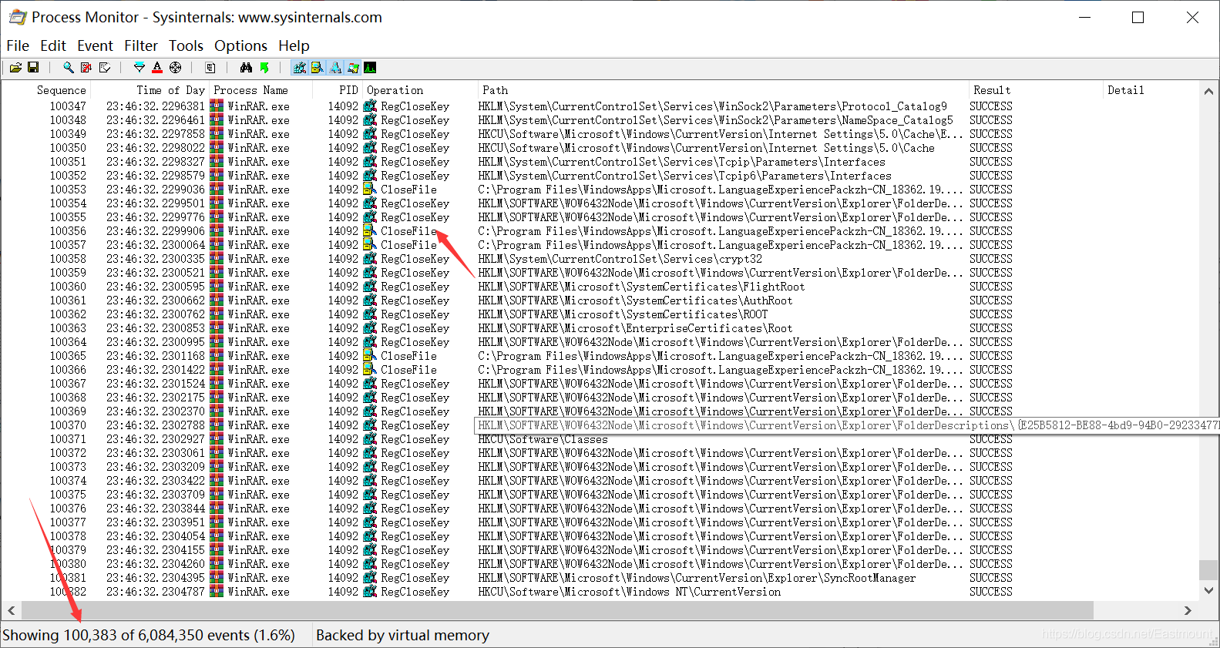Screen dimensions: 1220x648
Task: Click the horizontal scrollbar left arrow
Action: (11, 610)
